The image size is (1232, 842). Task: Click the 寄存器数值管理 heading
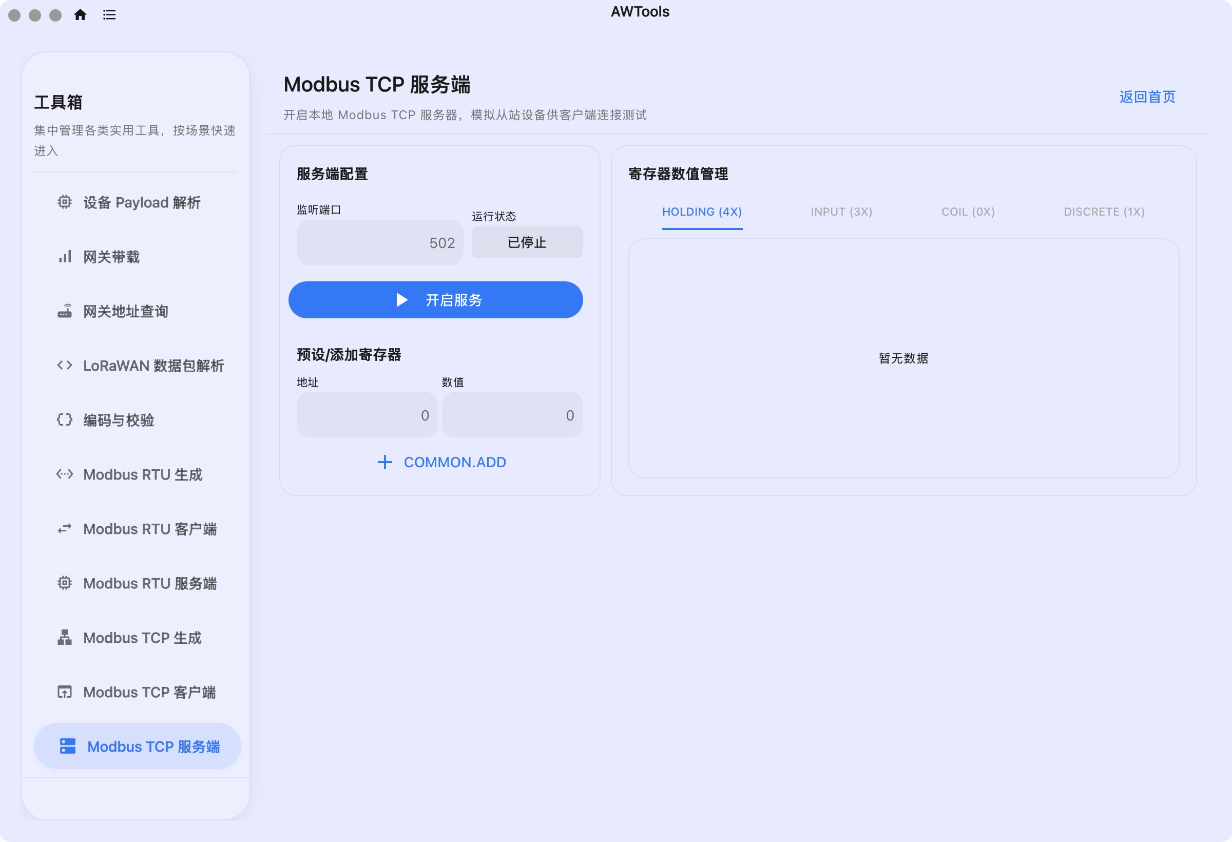tap(678, 174)
